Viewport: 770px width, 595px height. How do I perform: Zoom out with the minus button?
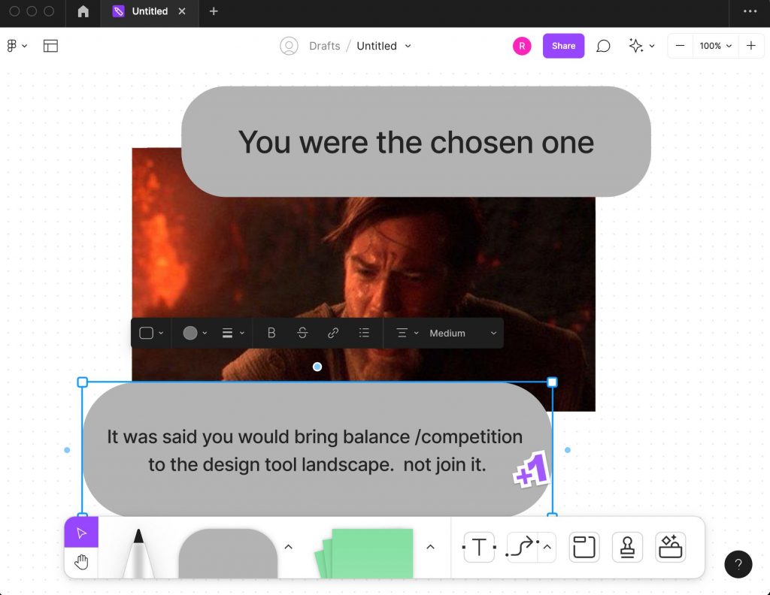[x=680, y=46]
